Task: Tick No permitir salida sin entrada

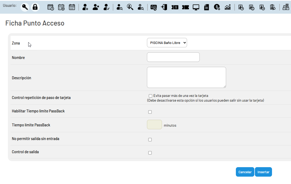Action: pos(150,140)
